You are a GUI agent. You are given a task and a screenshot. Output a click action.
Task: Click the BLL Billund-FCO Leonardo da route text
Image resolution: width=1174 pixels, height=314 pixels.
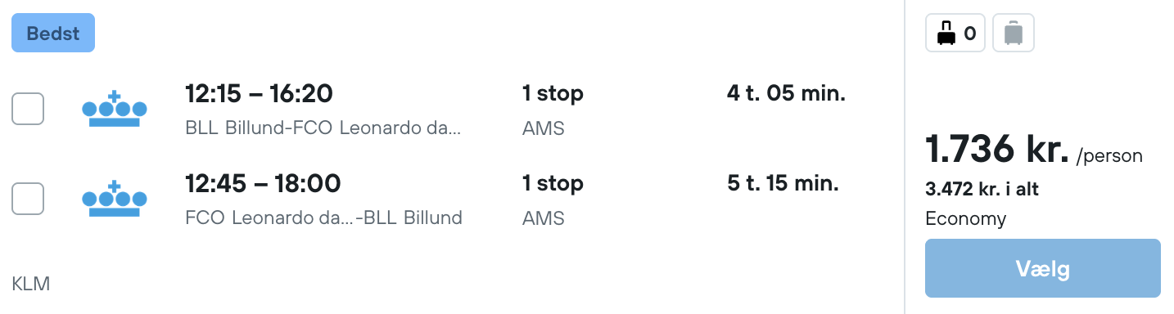point(324,128)
